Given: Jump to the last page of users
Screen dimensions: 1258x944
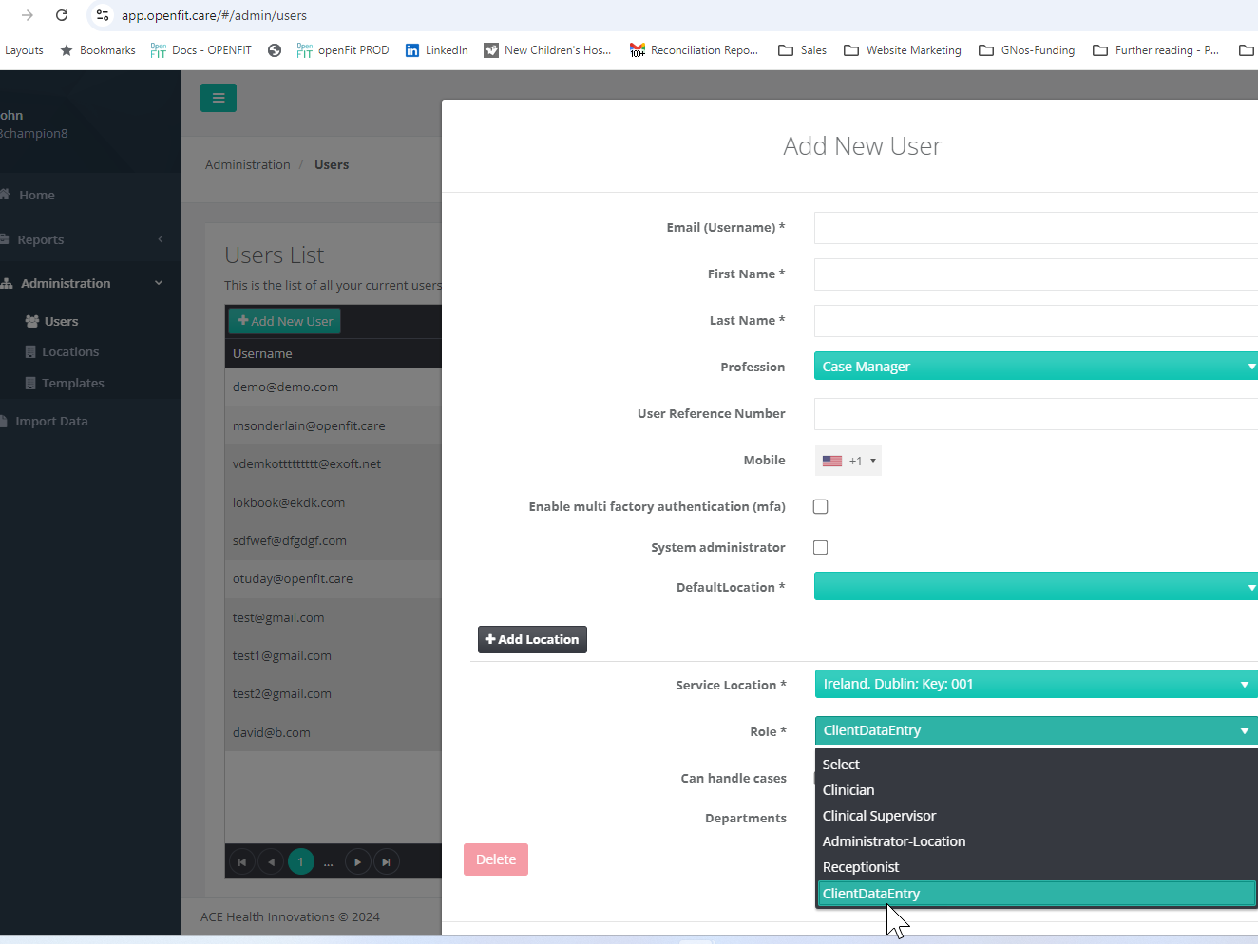Looking at the screenshot, I should pyautogui.click(x=387, y=861).
